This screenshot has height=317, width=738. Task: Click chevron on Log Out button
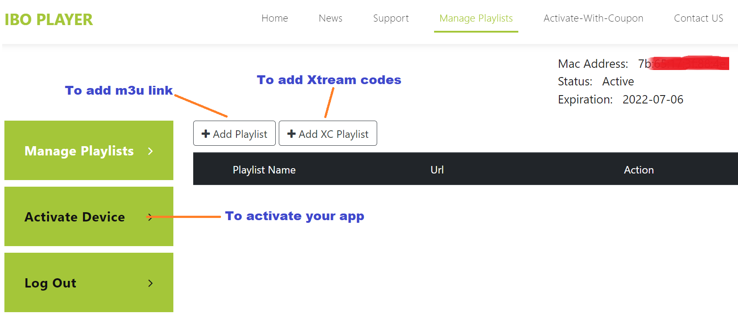[x=150, y=283]
